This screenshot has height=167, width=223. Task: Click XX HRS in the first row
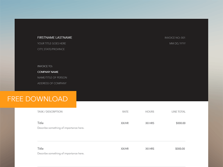coord(149,123)
